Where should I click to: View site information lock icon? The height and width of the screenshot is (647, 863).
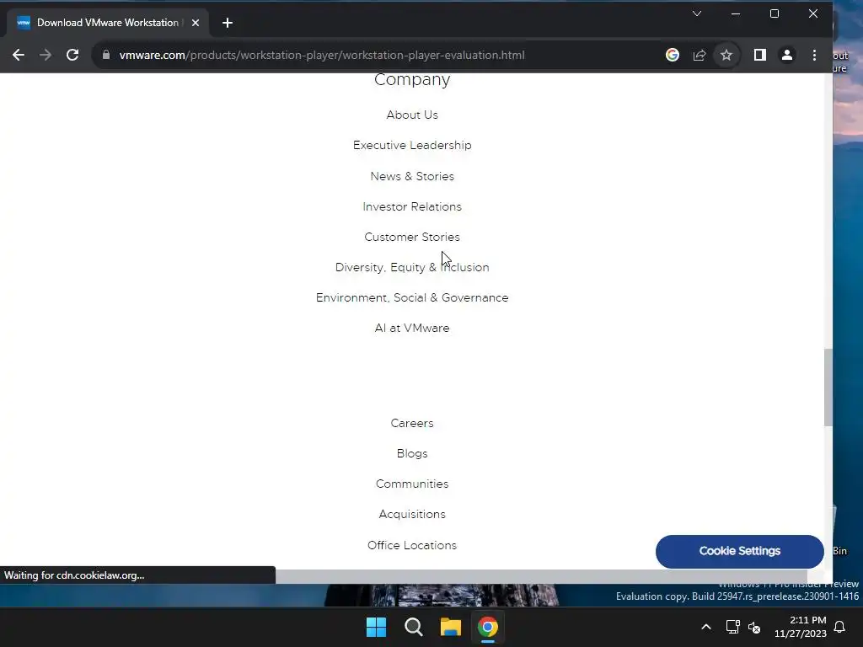[x=106, y=55]
